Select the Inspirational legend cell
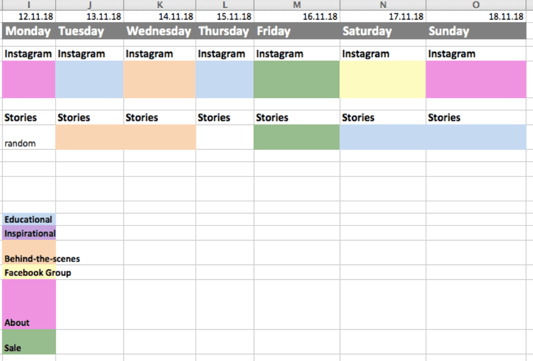533x361 pixels. (29, 233)
